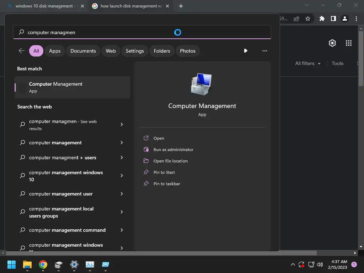The height and width of the screenshot is (273, 364).
Task: Click the Open icon in the preview pane
Action: [146, 138]
